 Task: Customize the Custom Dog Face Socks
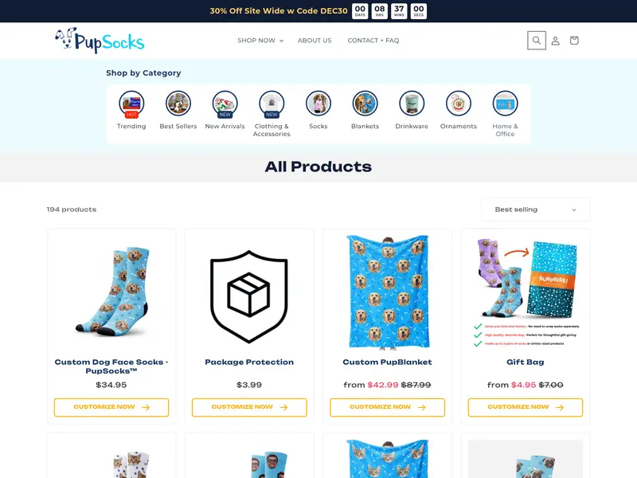tap(111, 407)
